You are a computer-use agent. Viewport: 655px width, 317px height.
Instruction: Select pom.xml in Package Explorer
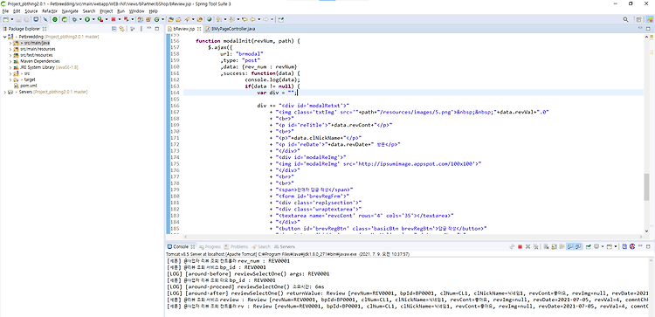click(x=28, y=86)
